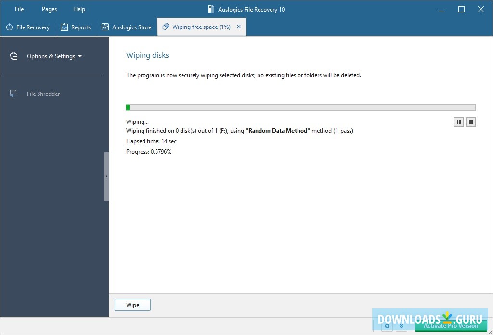Open the Pages menu

(x=49, y=9)
